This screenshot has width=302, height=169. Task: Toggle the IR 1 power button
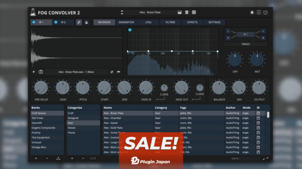[34, 22]
